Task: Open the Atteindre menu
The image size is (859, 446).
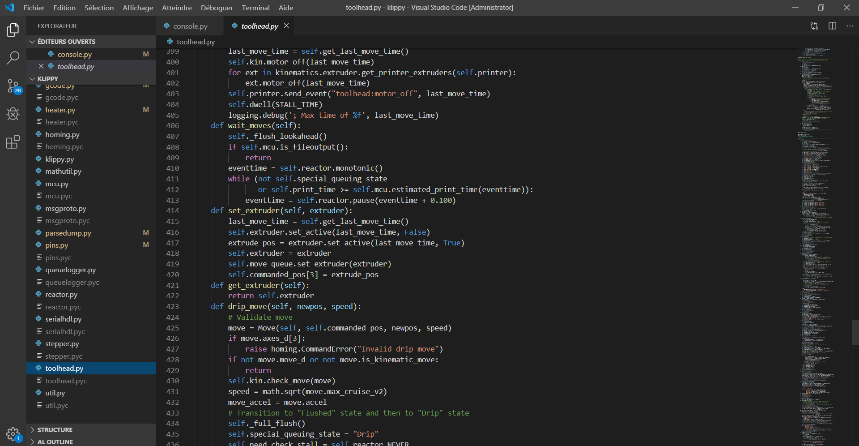Action: click(x=177, y=8)
